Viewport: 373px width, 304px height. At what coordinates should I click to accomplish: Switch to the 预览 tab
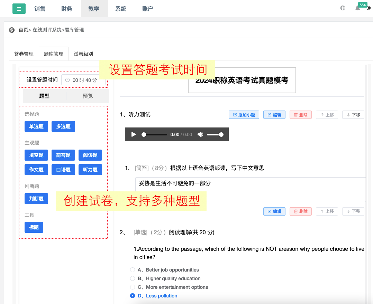[x=88, y=96]
